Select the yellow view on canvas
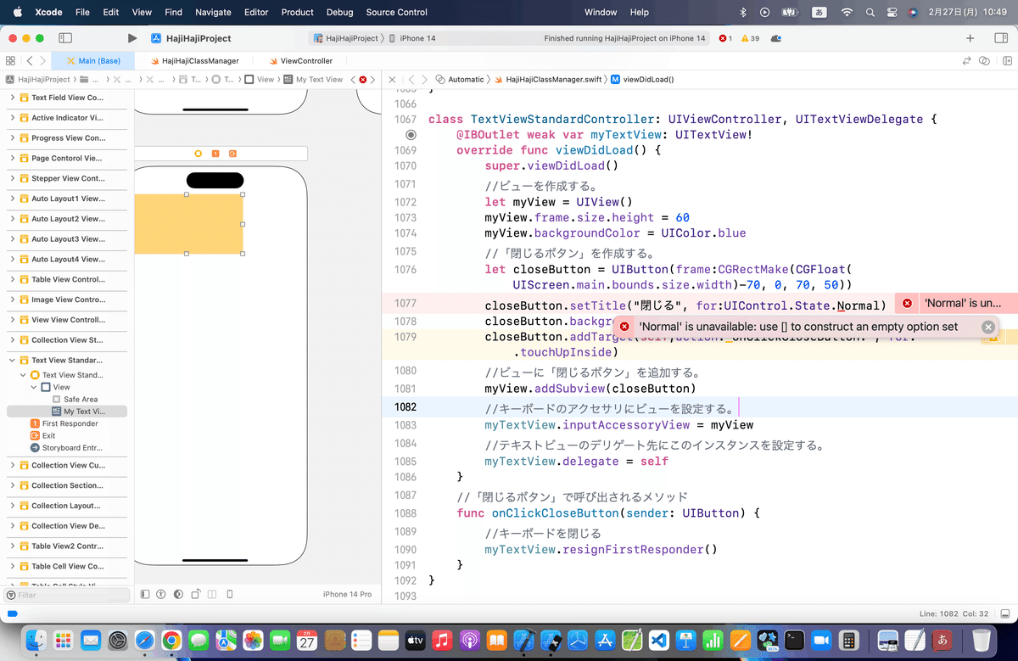The image size is (1018, 661). [188, 224]
